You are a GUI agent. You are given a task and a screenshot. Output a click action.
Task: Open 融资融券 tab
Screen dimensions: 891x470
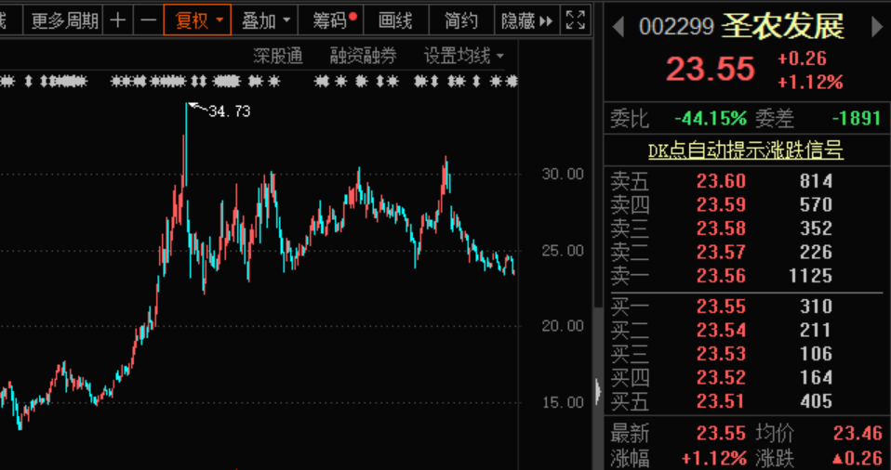tap(363, 56)
